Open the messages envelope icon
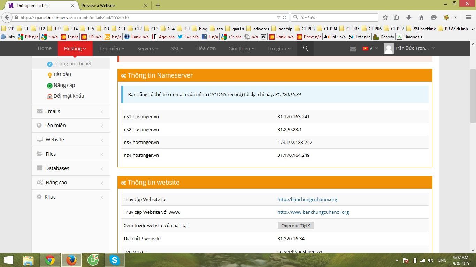 point(353,49)
